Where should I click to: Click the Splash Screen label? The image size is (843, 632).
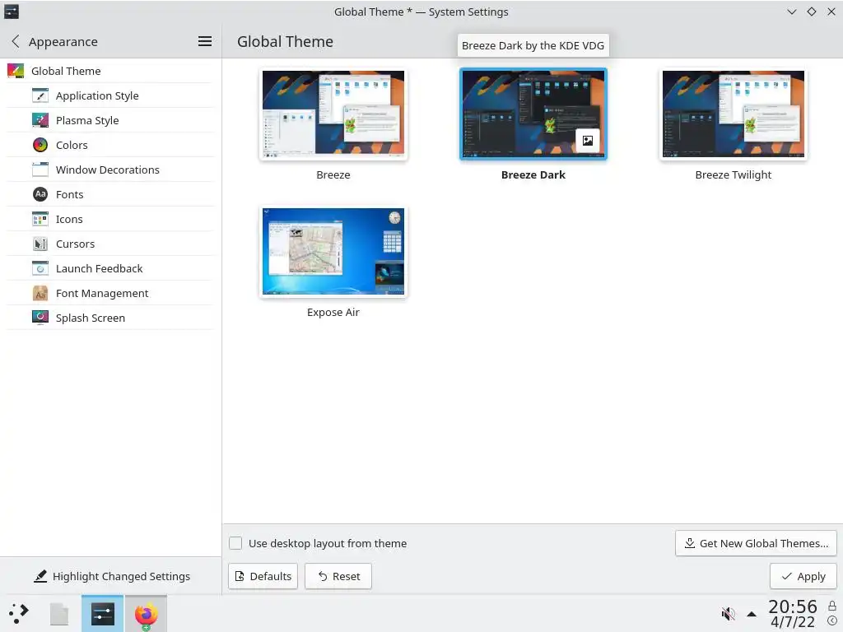pyautogui.click(x=91, y=318)
